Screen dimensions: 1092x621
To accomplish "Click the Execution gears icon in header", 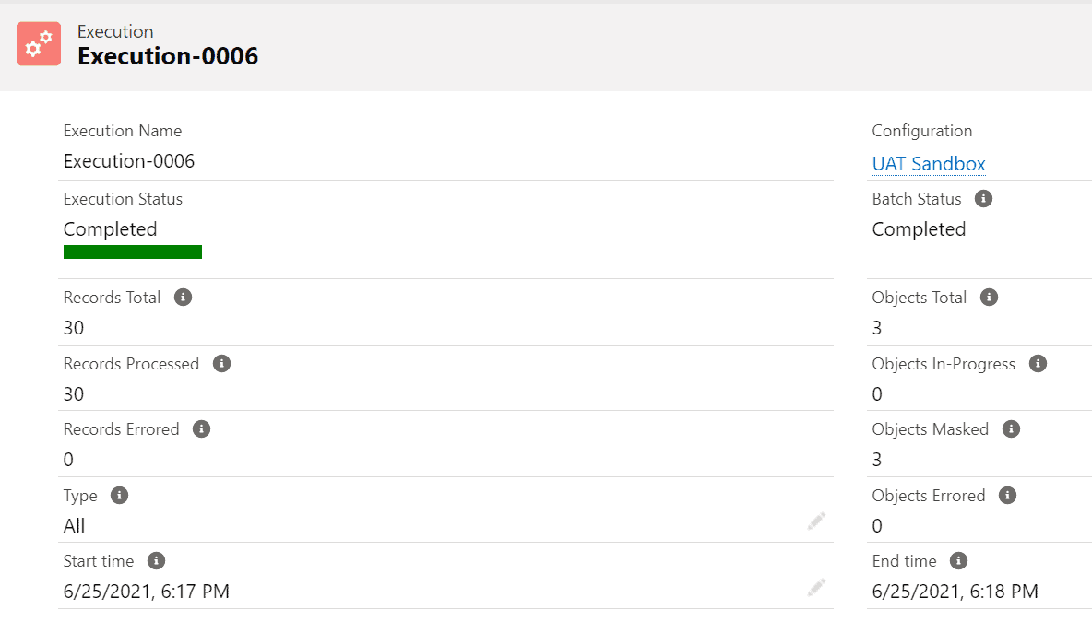I will pos(39,44).
